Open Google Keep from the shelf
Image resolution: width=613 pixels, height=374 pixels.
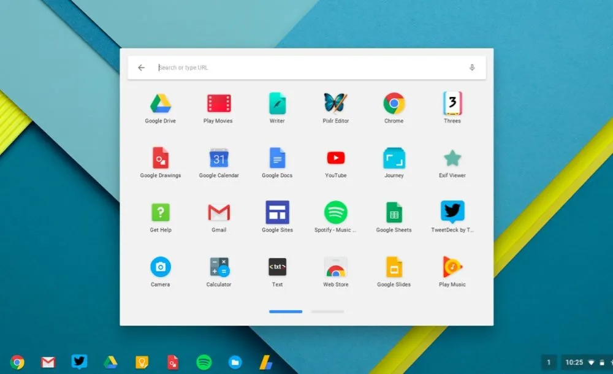[142, 362]
